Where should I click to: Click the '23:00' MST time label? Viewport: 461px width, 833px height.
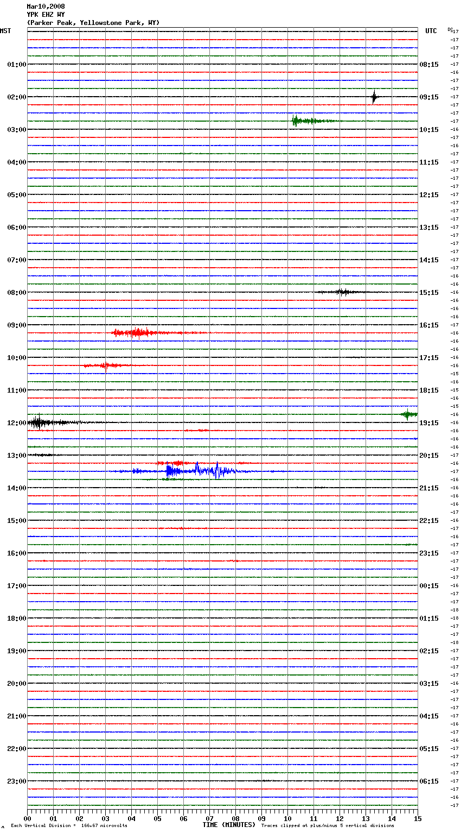[x=17, y=781]
